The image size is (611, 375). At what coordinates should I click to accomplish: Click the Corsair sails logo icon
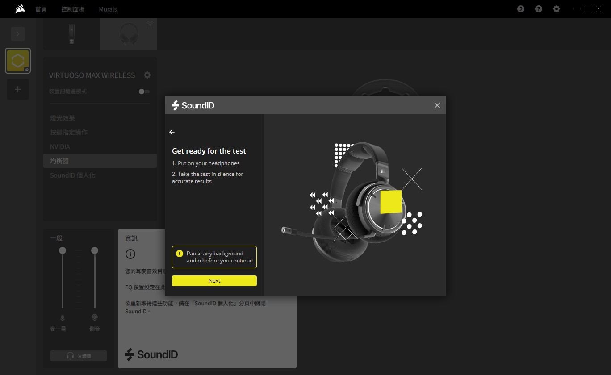coord(20,9)
